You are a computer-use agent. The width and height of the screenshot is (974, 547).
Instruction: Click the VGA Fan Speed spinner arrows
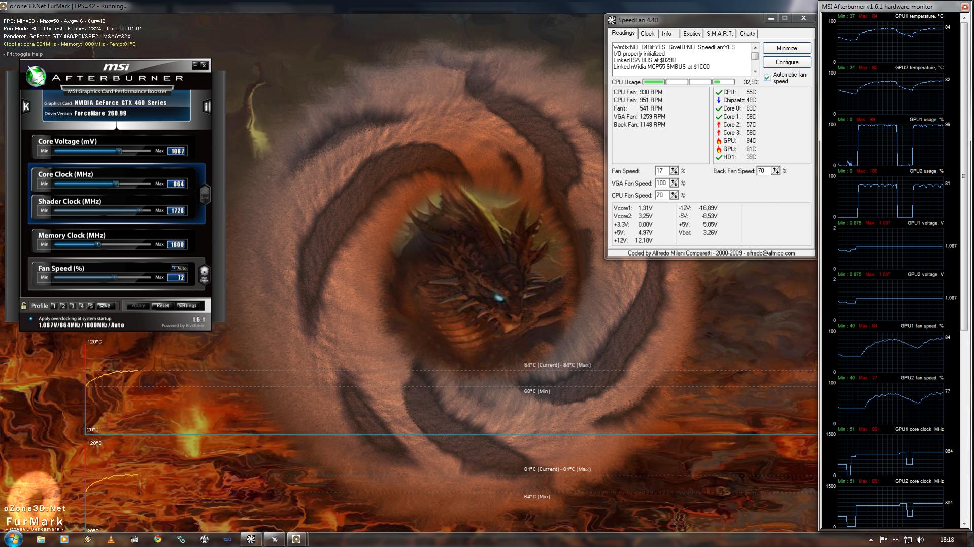[674, 184]
